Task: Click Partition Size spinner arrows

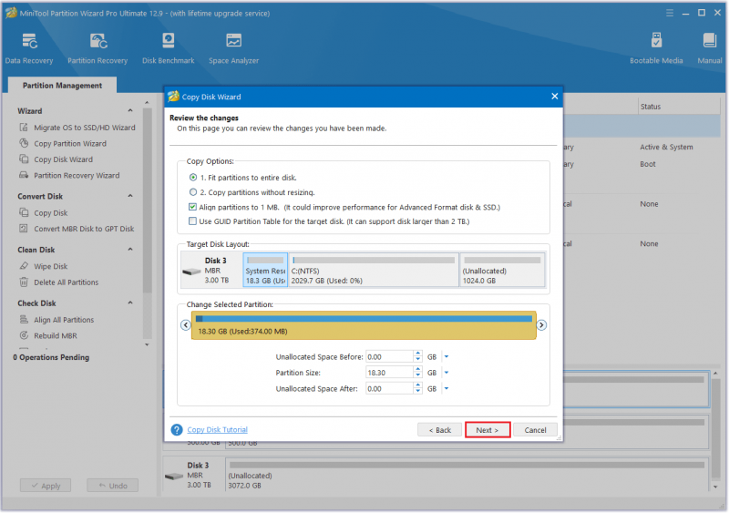Action: click(418, 373)
